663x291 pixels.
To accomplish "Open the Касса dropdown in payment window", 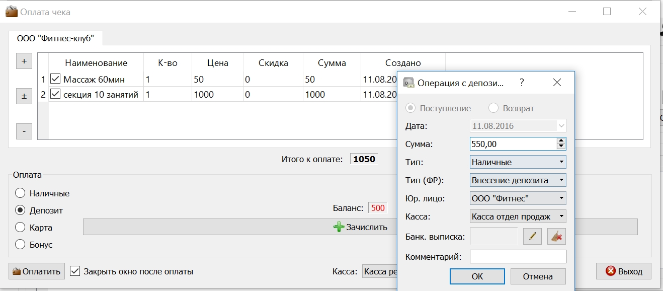I will click(379, 271).
